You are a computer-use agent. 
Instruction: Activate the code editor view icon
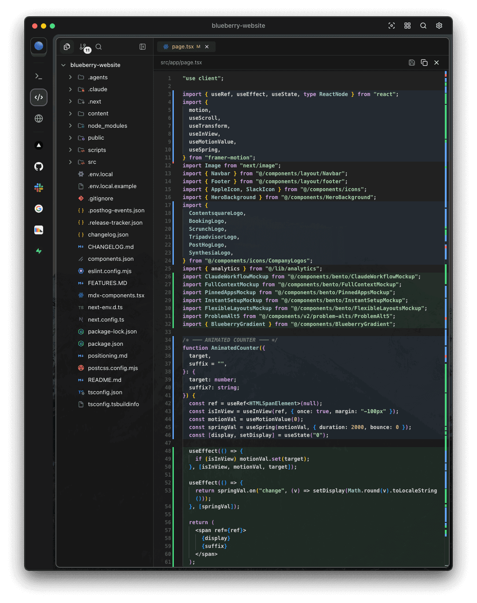[x=38, y=97]
